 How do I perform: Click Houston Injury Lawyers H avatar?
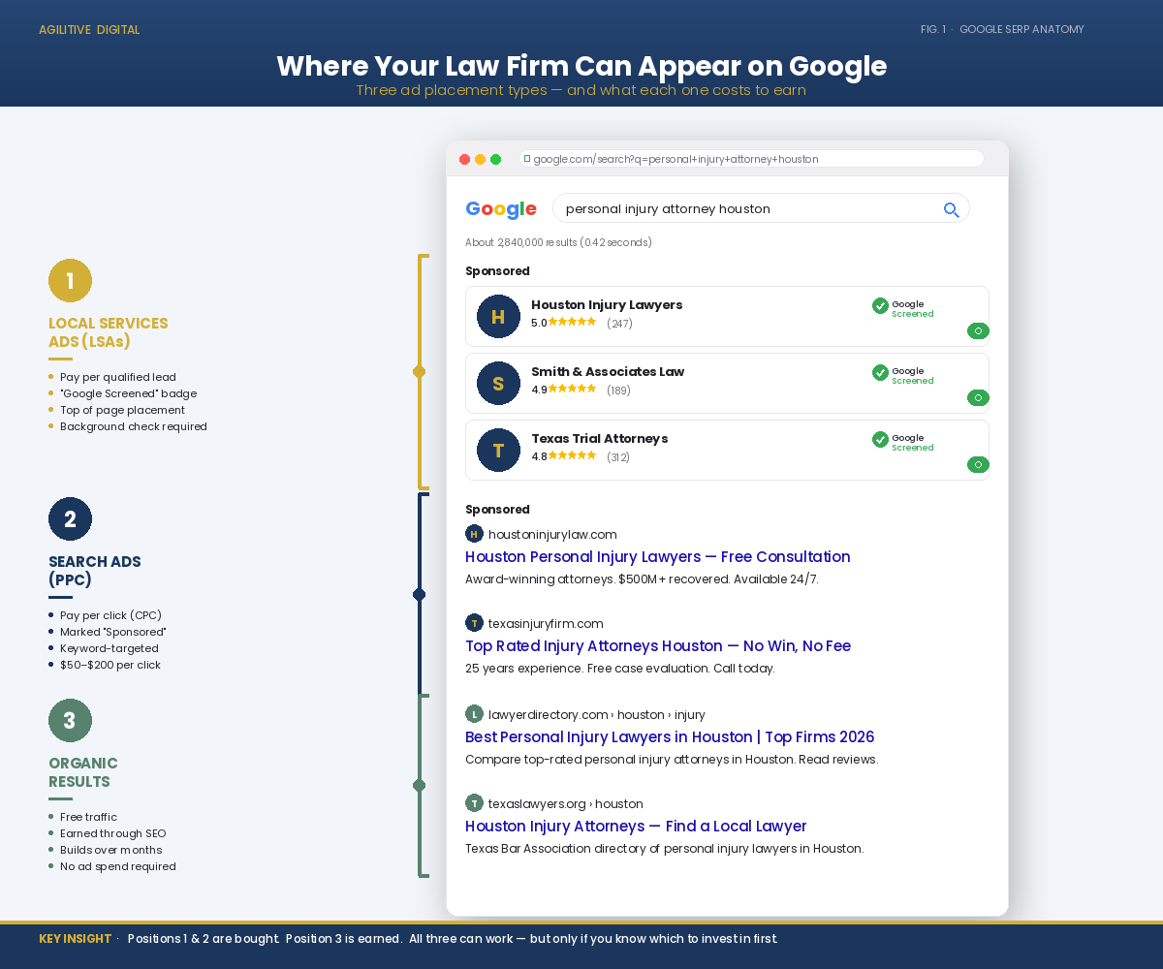click(x=498, y=317)
